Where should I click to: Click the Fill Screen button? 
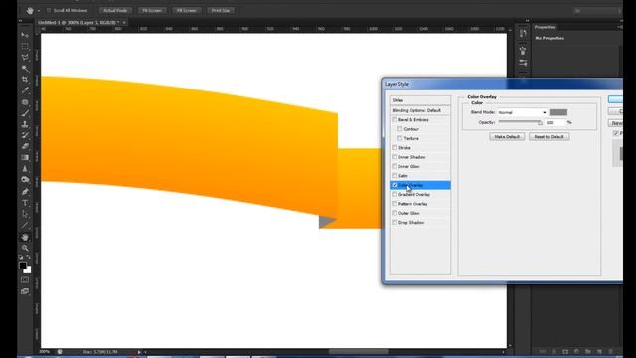pos(187,11)
